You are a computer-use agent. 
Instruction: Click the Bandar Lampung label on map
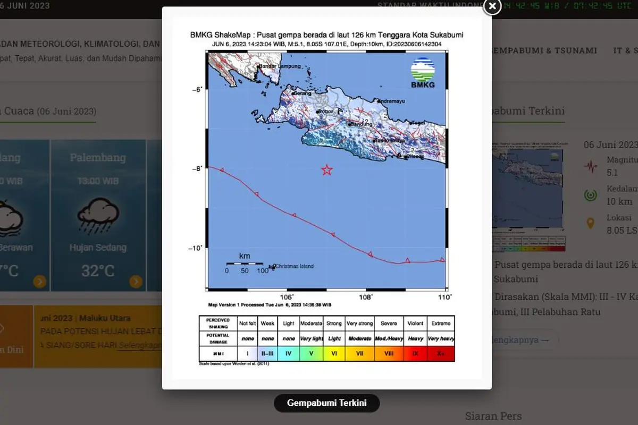[280, 66]
